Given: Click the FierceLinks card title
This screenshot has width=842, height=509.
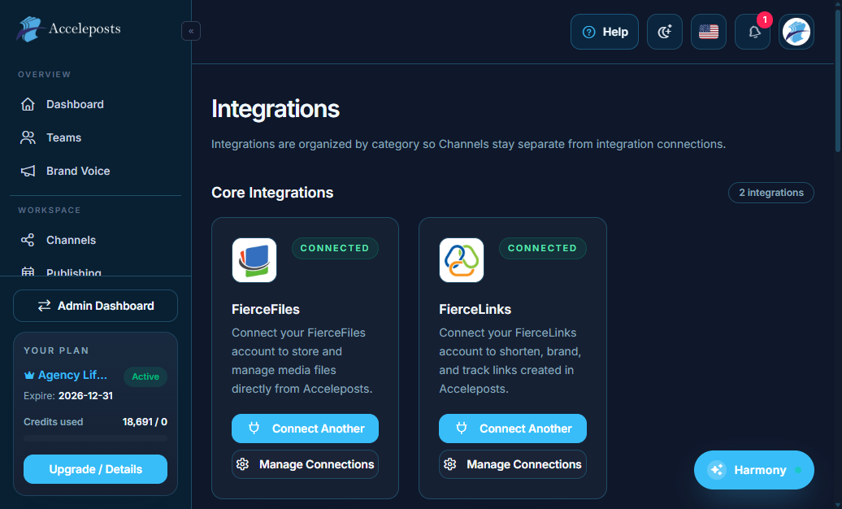Looking at the screenshot, I should coord(475,310).
